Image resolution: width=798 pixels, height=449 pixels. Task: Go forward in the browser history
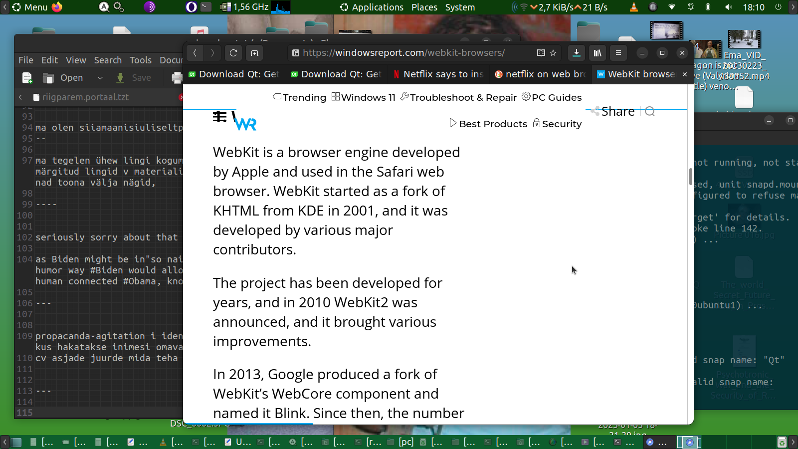point(212,53)
